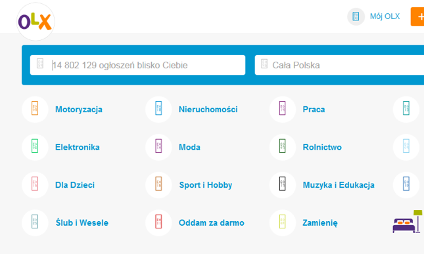Click the OLX logo
The height and width of the screenshot is (254, 424).
pyautogui.click(x=35, y=22)
